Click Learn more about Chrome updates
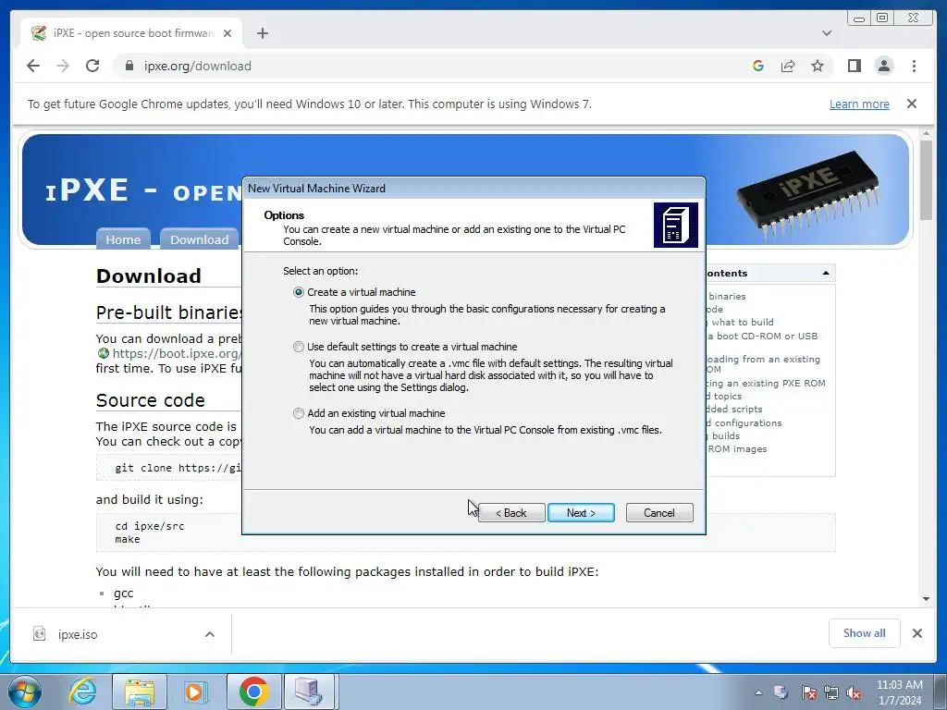Image resolution: width=947 pixels, height=710 pixels. click(x=859, y=104)
